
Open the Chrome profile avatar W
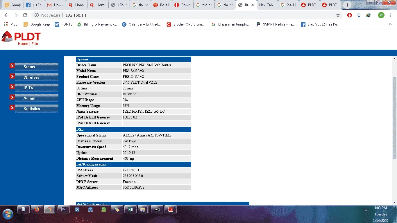pos(381,15)
